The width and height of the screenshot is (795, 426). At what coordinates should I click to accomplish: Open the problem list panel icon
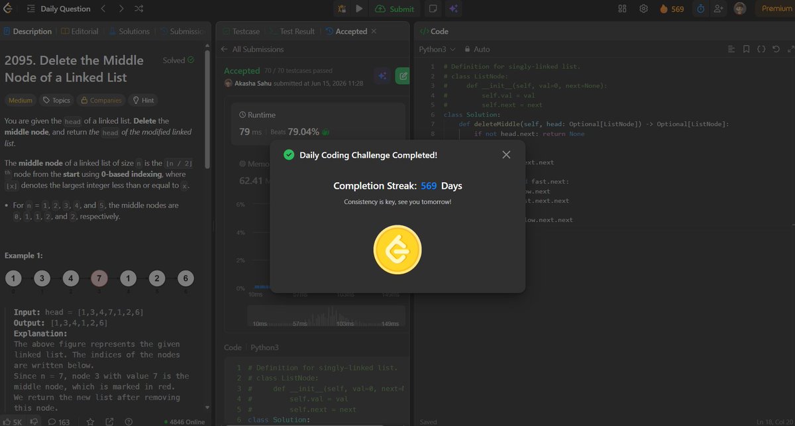coord(32,9)
